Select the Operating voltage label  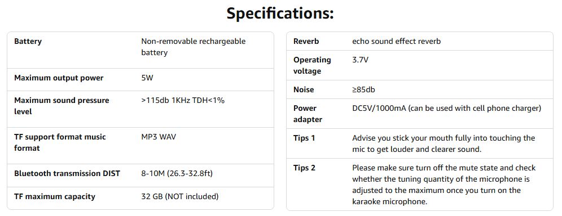pyautogui.click(x=312, y=65)
